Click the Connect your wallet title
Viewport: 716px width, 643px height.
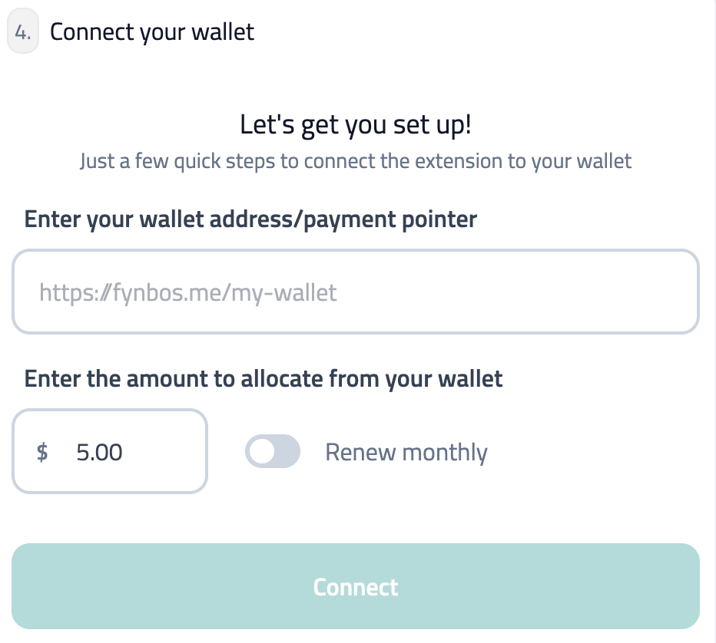click(x=152, y=31)
